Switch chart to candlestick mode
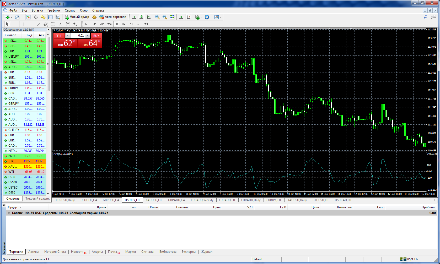 point(141,17)
